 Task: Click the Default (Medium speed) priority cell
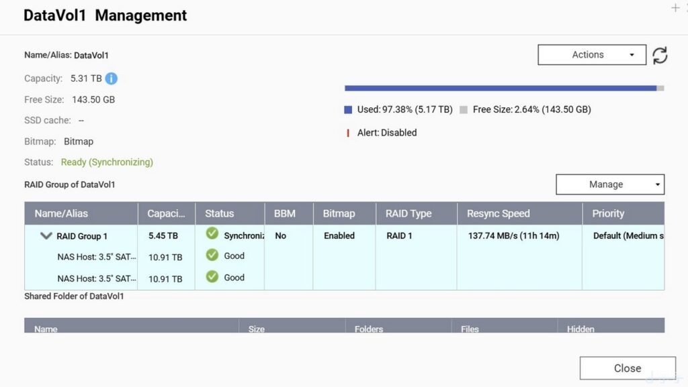628,236
